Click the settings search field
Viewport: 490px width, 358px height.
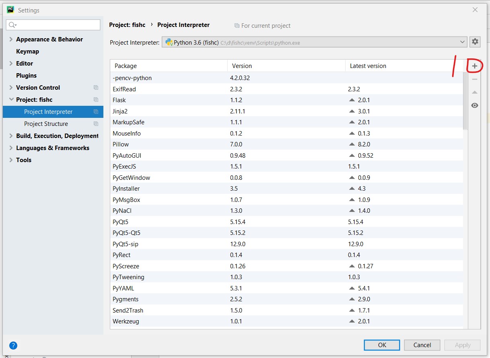click(53, 25)
